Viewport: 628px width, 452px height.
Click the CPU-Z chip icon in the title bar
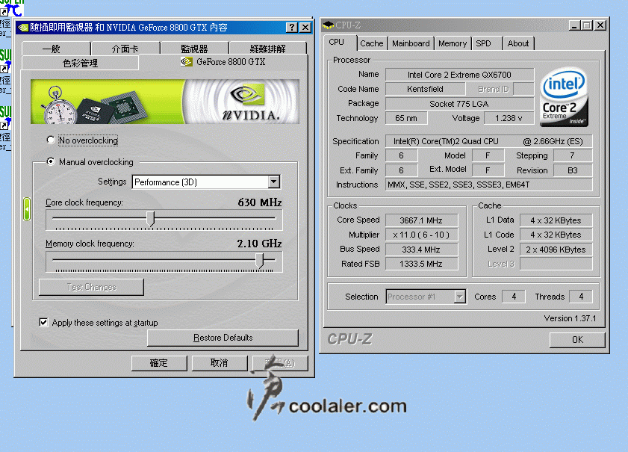click(328, 25)
